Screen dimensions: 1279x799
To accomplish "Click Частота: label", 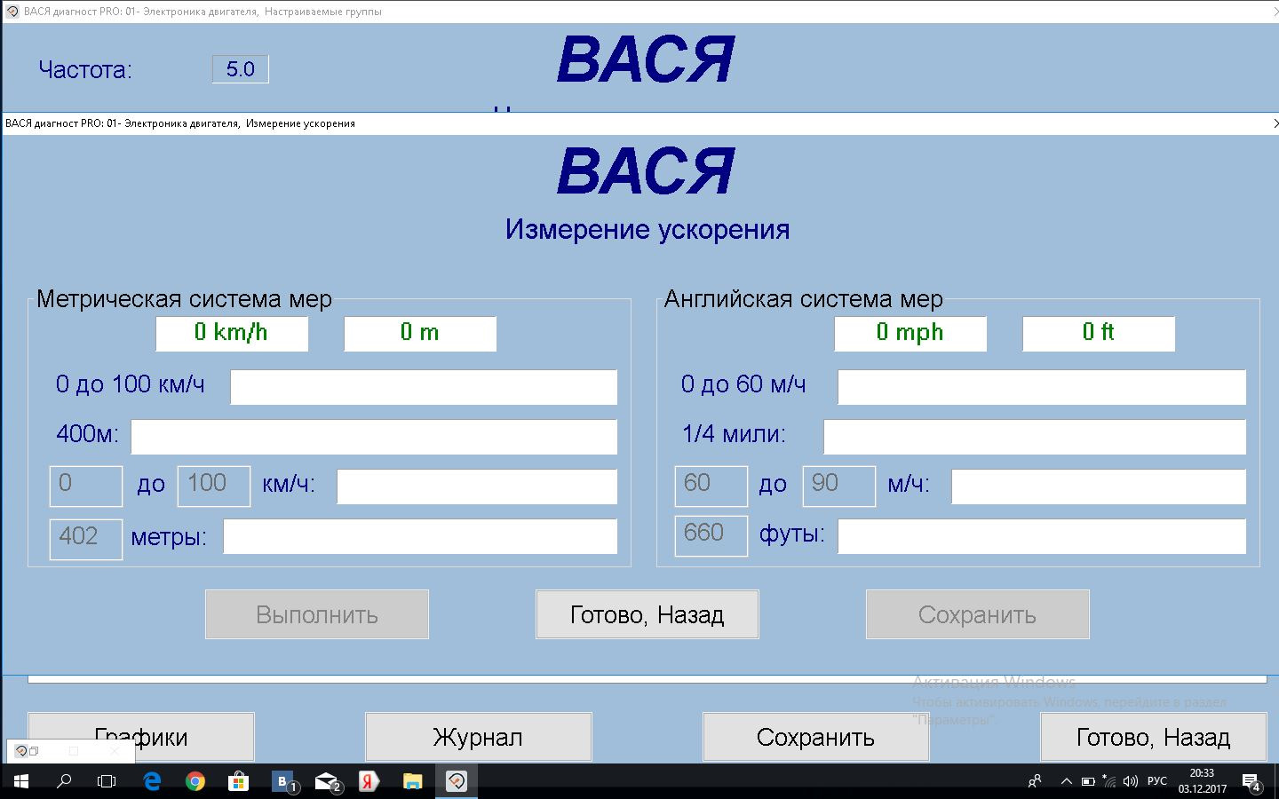I will [85, 70].
